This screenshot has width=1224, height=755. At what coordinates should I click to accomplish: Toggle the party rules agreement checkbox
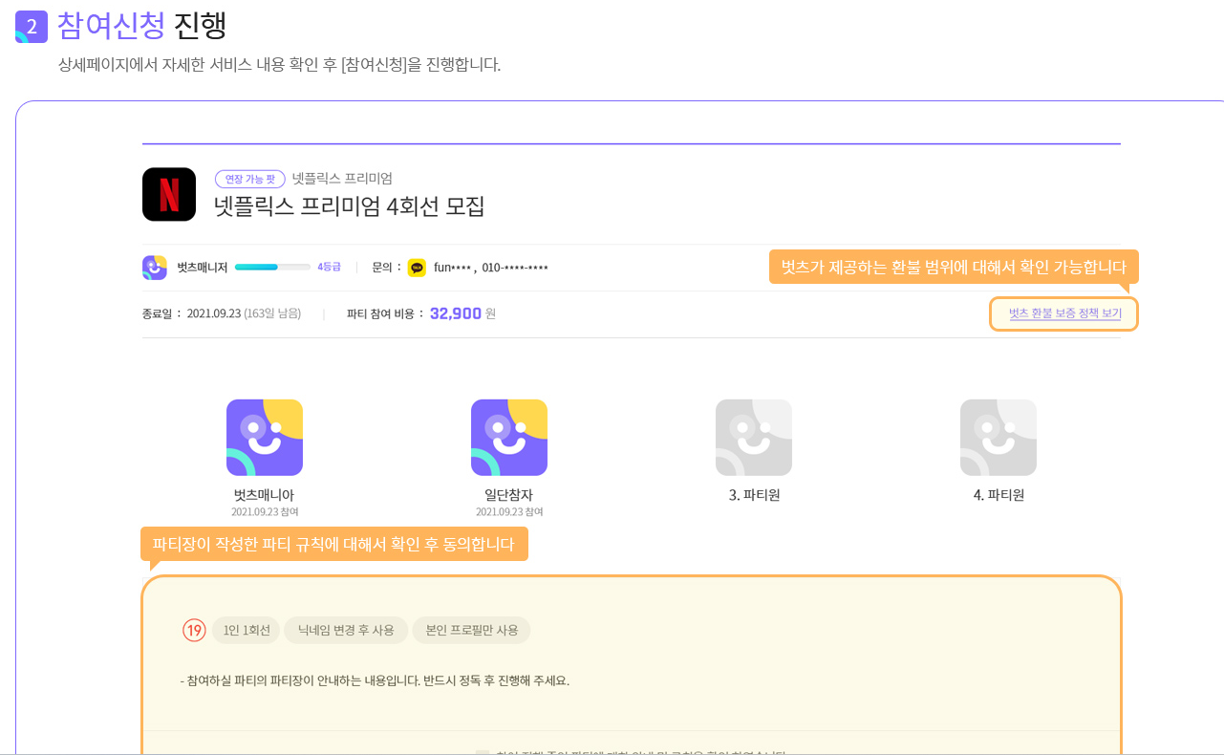483,752
